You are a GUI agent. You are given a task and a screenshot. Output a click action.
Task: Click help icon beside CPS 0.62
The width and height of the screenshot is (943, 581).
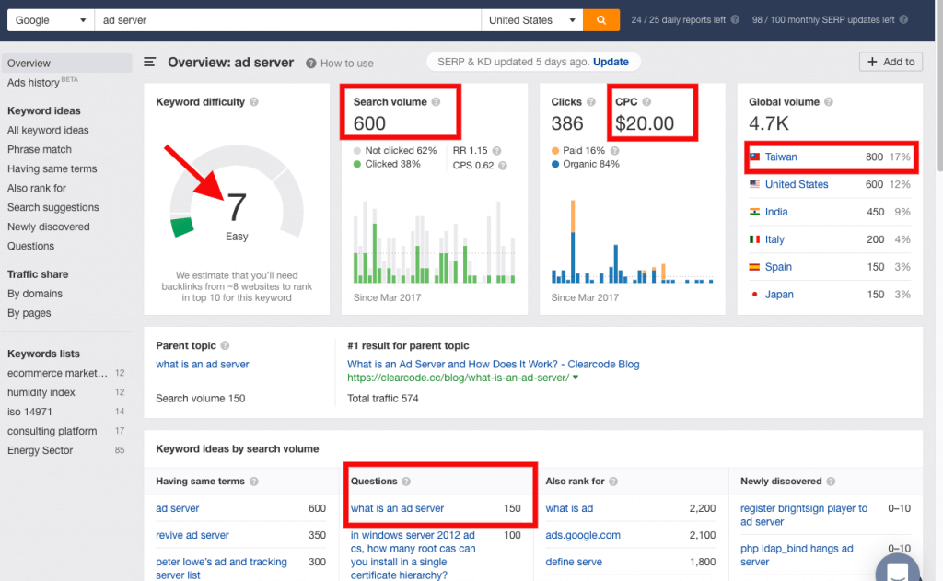(x=503, y=166)
